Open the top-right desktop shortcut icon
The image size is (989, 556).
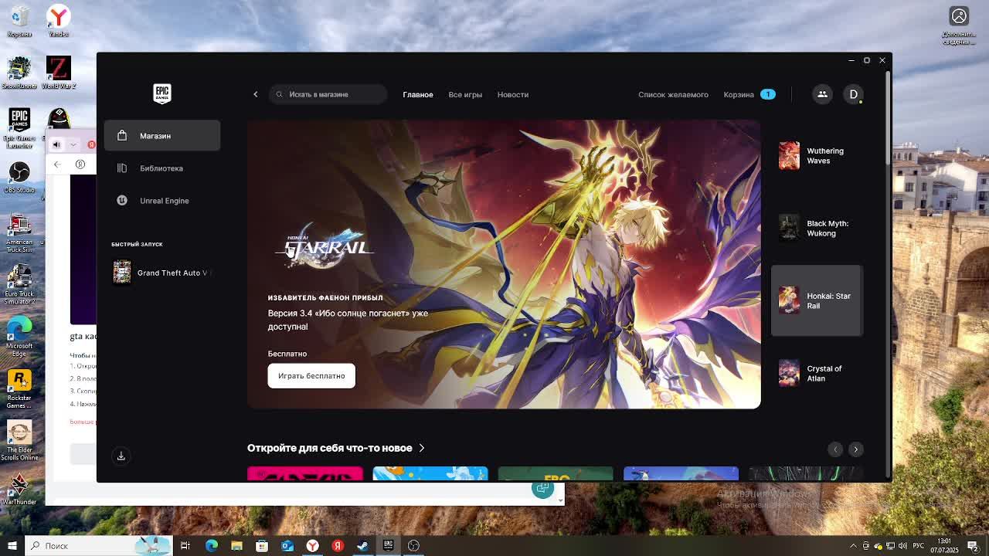click(x=959, y=25)
